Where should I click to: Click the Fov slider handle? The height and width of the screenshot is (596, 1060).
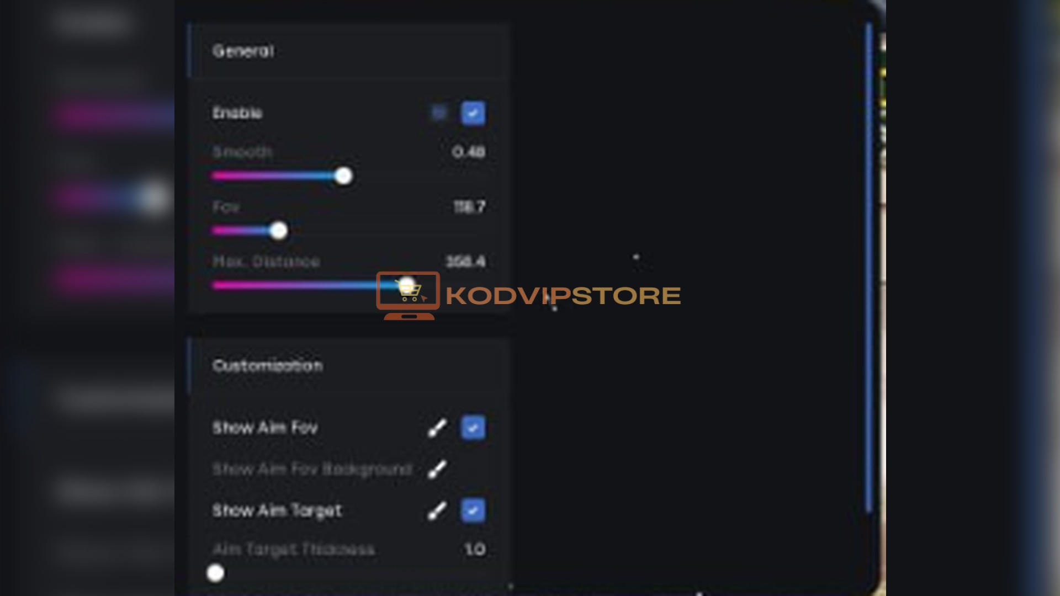(279, 231)
